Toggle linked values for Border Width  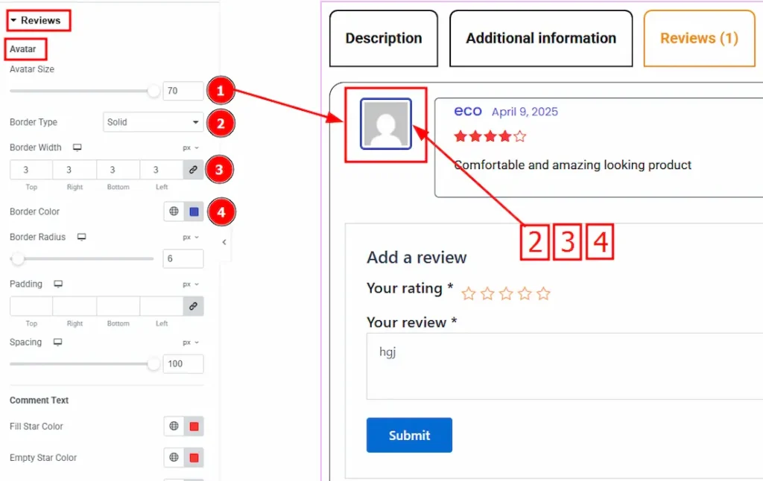(x=193, y=170)
